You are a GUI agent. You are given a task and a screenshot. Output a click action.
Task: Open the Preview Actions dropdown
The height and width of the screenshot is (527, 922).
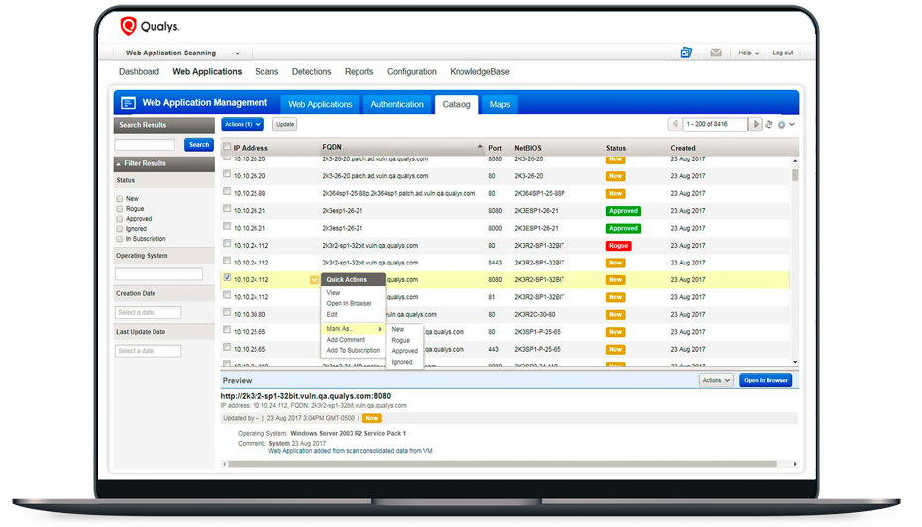point(716,381)
